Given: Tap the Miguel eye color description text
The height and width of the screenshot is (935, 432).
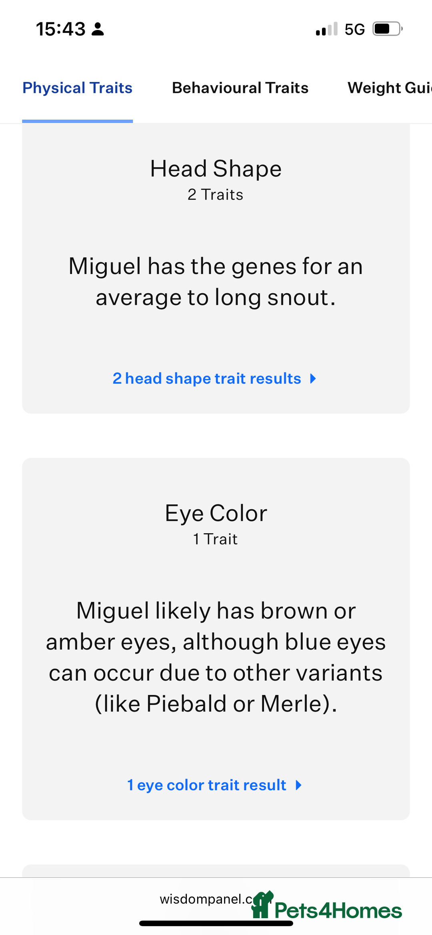Looking at the screenshot, I should [x=216, y=657].
